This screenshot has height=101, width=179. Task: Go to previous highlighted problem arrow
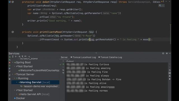tap(166, 2)
